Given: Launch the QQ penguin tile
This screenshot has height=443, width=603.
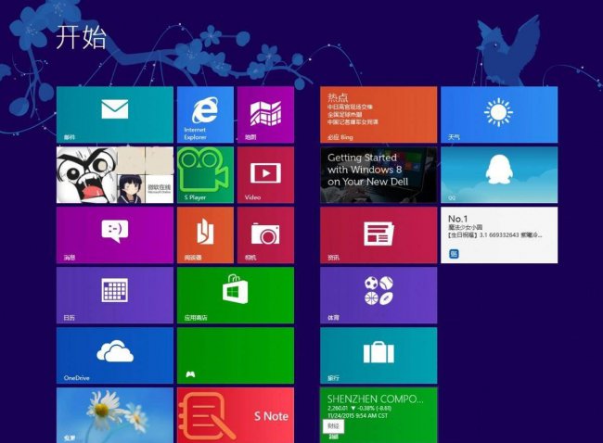Looking at the screenshot, I should 499,175.
